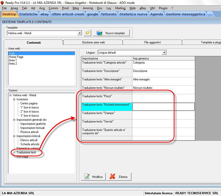Switch to the Statistiche tab
The image size is (221, 196).
(28, 14)
